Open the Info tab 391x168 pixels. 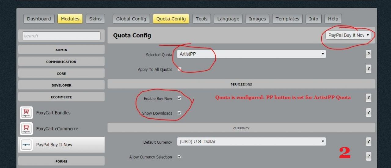tap(313, 19)
